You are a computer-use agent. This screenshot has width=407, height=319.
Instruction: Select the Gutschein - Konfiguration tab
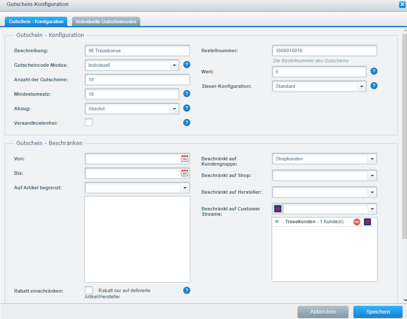click(x=36, y=22)
